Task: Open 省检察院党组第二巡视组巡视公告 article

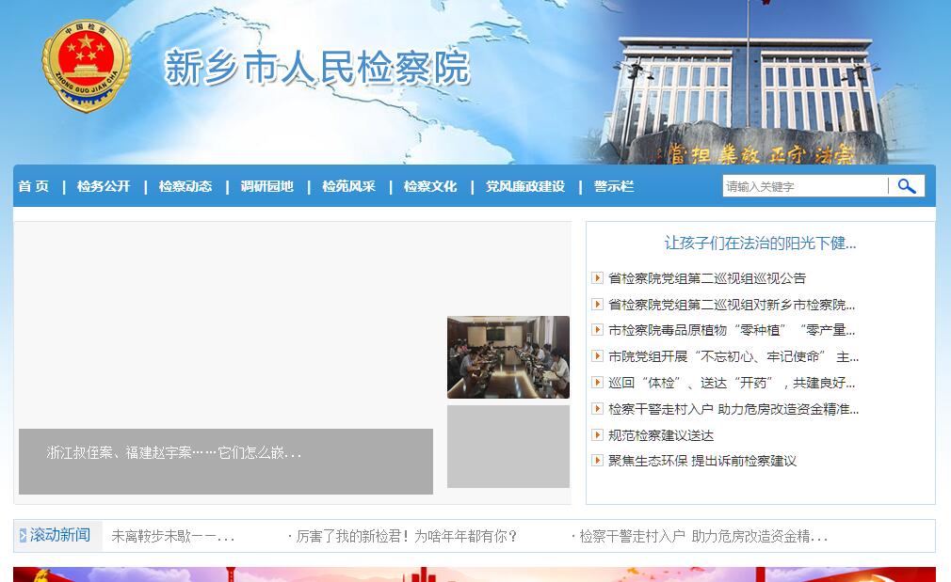Action: coord(707,278)
